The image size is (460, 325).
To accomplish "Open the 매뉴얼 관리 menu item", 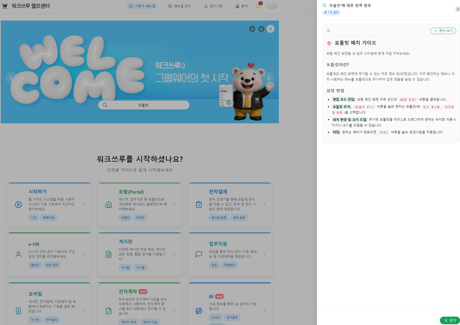I will (180, 6).
